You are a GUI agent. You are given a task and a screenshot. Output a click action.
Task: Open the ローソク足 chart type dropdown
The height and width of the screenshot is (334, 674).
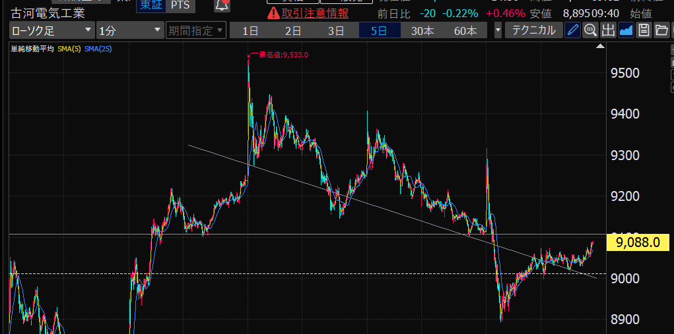[x=51, y=30]
